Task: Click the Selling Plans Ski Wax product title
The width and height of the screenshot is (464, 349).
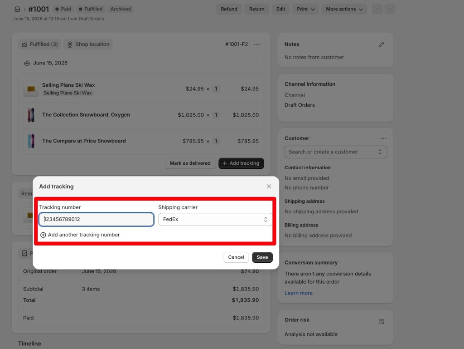Action: coord(68,85)
